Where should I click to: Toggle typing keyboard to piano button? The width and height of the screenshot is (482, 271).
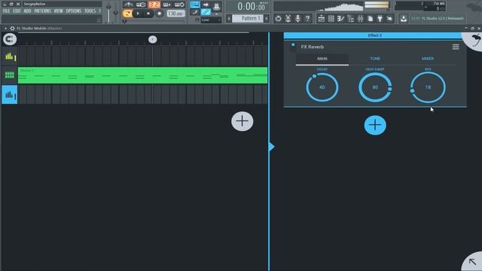[195, 5]
